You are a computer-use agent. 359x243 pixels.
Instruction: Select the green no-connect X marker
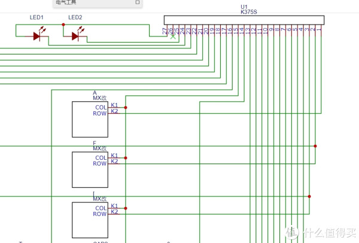[x=173, y=36]
